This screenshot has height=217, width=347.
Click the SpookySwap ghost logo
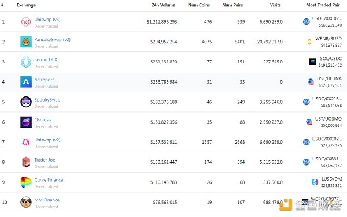tap(26, 102)
